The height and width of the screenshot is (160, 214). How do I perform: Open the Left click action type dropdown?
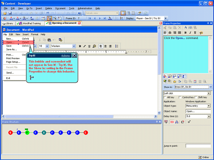209,93
